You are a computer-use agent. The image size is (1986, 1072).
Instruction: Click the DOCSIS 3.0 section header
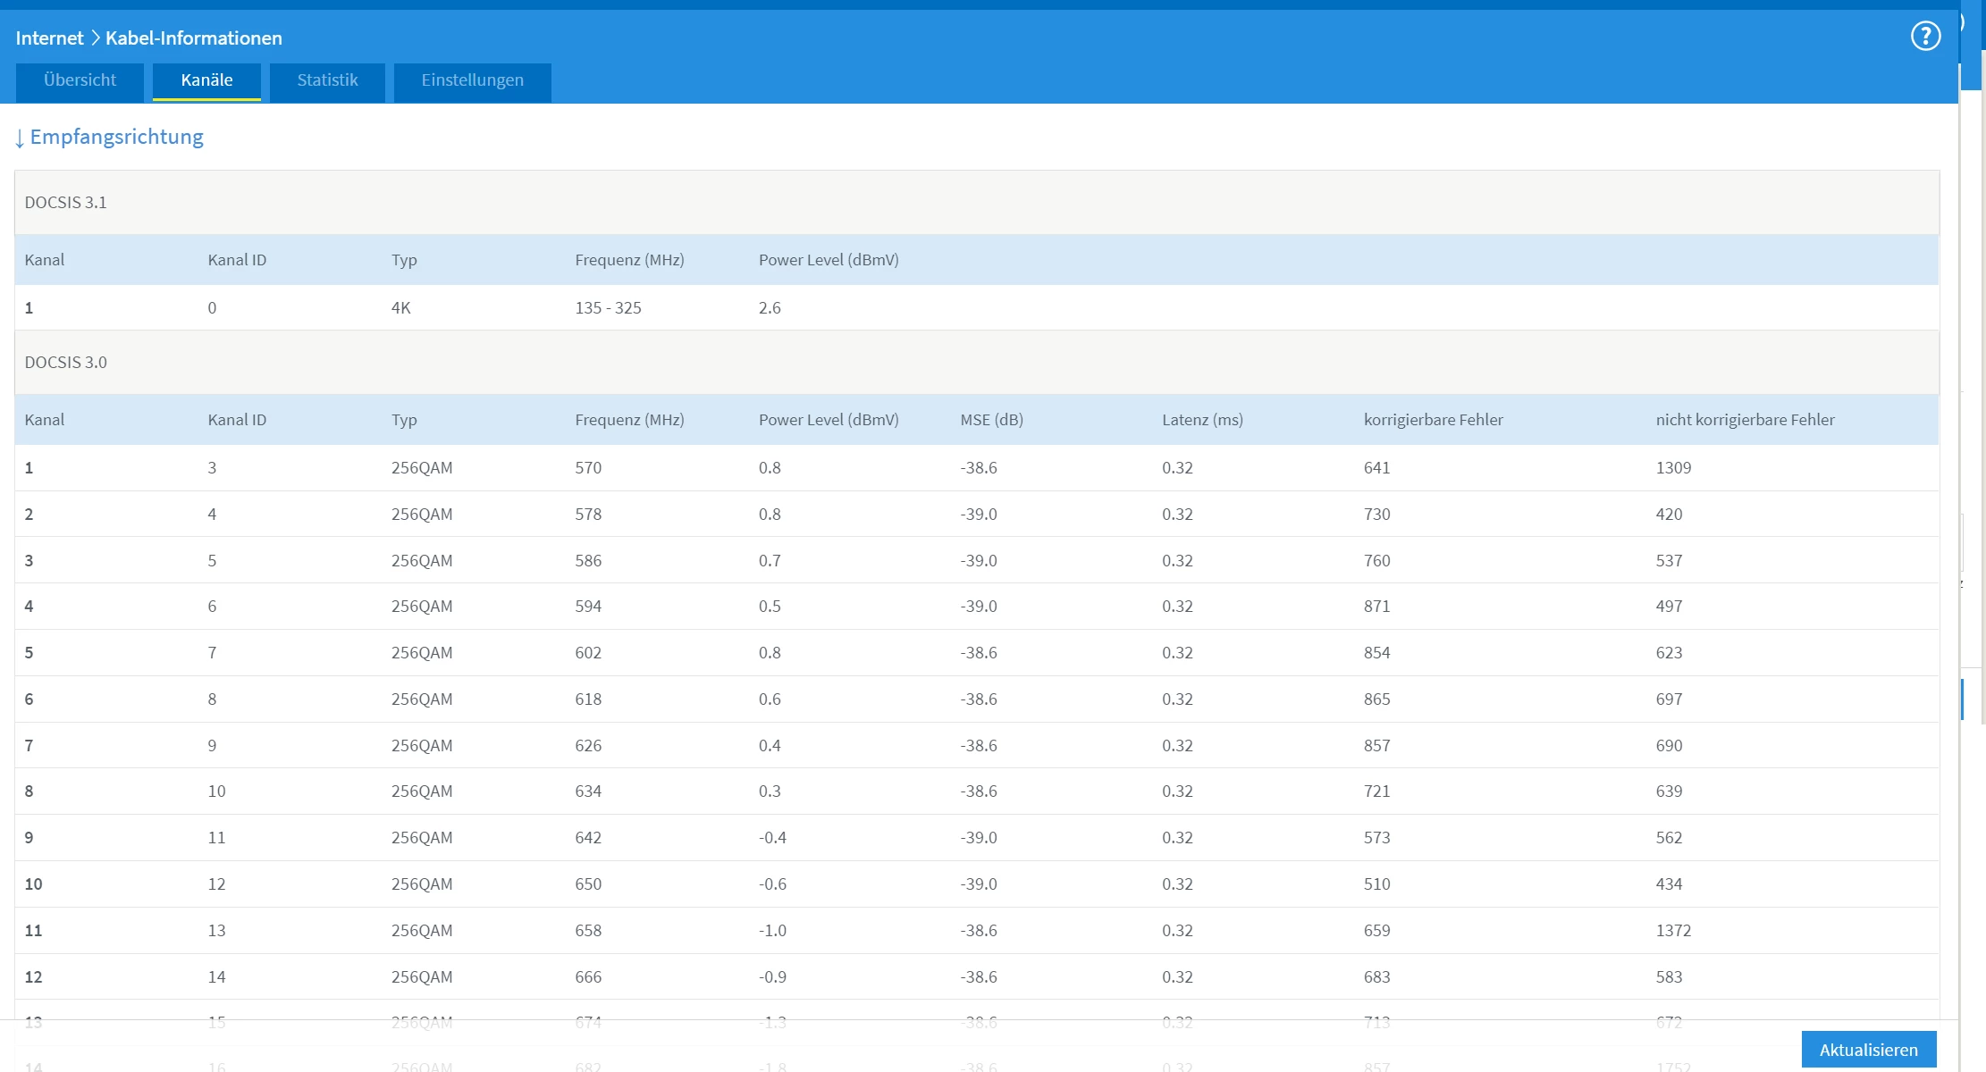(x=65, y=363)
